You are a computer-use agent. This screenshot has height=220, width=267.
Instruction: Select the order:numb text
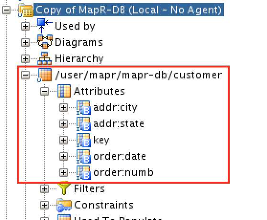click(x=123, y=172)
